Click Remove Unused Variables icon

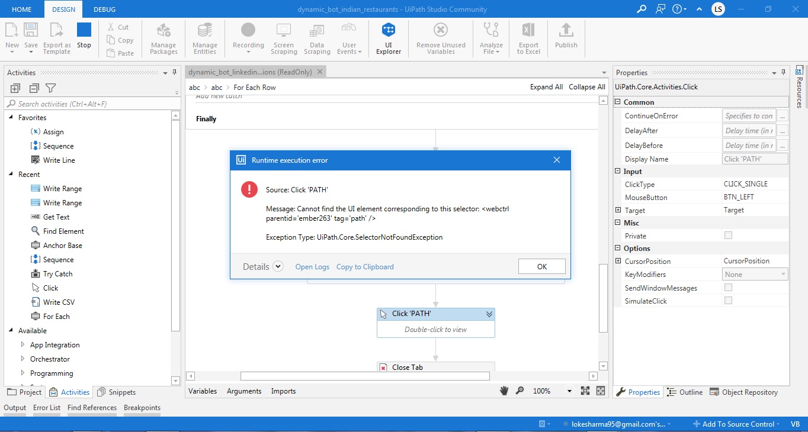(441, 39)
